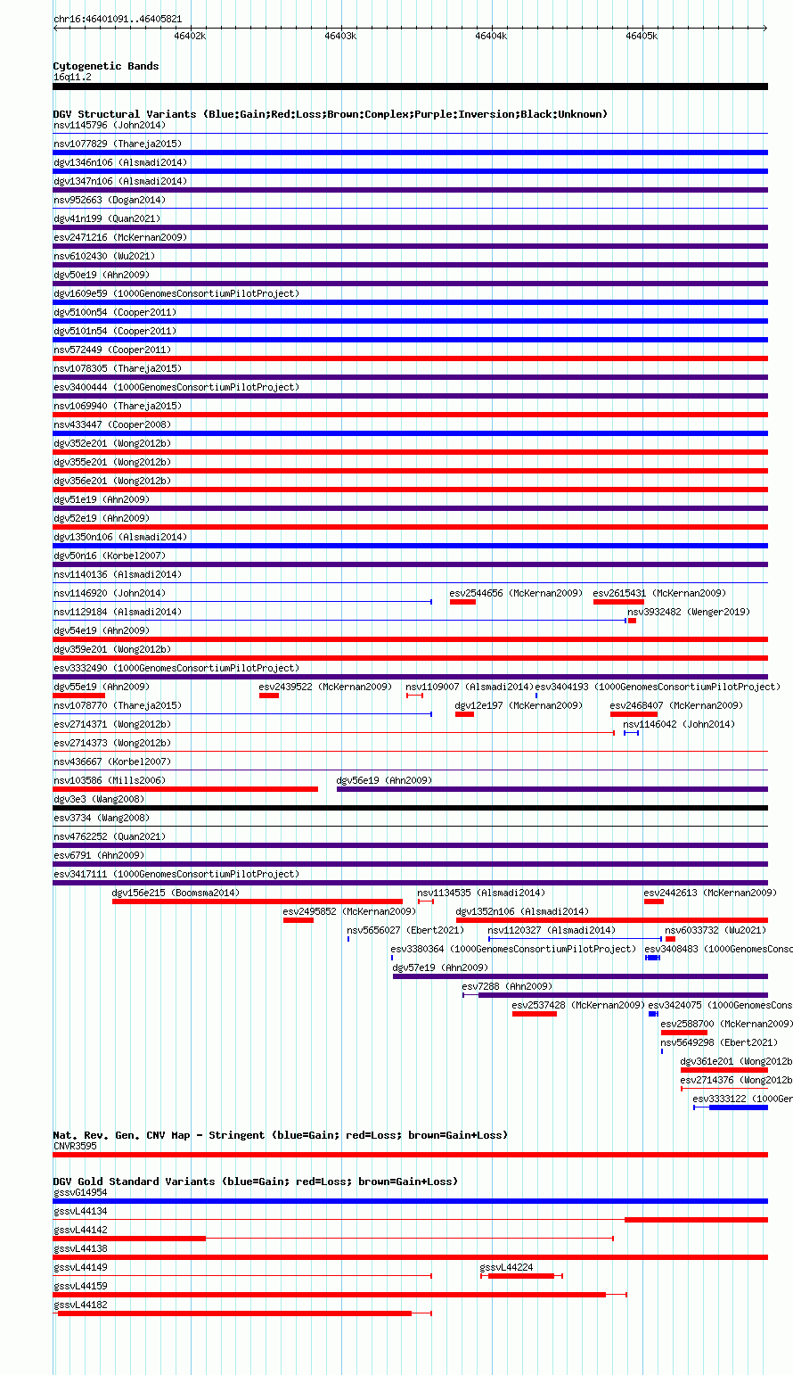This screenshot has width=793, height=1375.
Task: Click the 46402k ruler tick label
Action: coord(190,36)
